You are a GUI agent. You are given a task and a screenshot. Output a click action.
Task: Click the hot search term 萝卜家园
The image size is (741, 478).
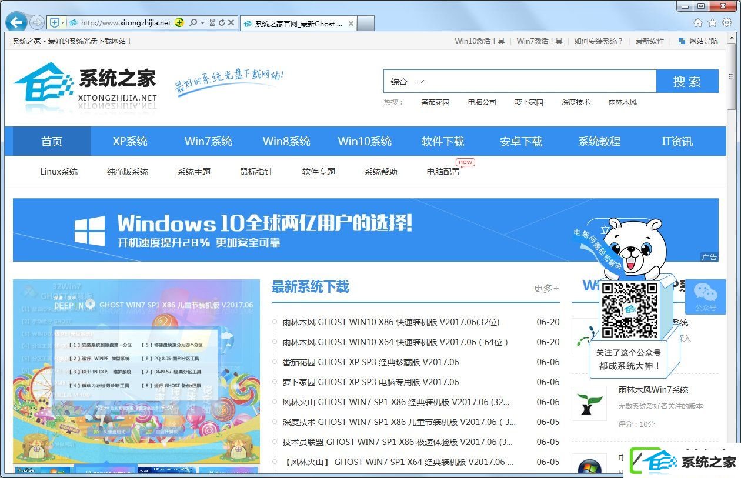point(529,102)
